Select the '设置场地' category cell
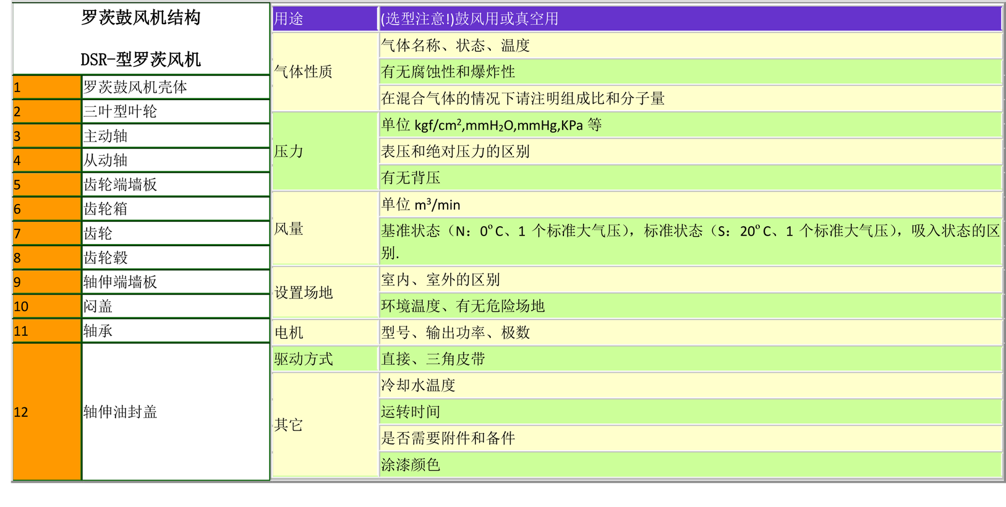The image size is (1006, 507). (325, 292)
